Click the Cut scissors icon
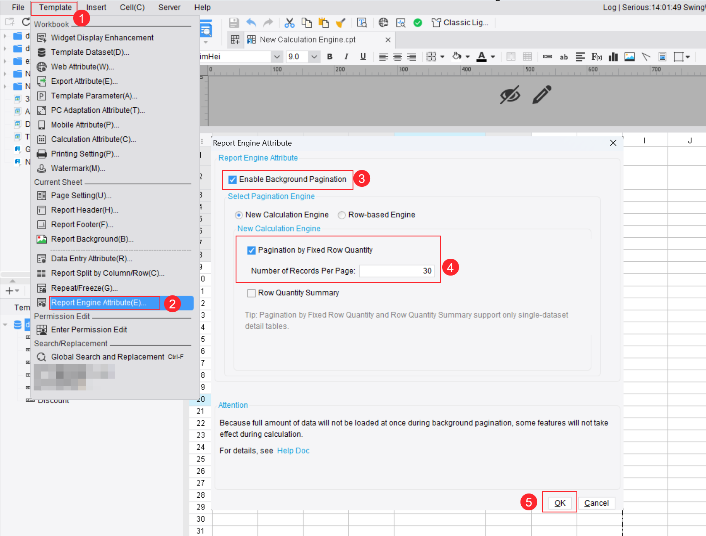 pos(289,23)
